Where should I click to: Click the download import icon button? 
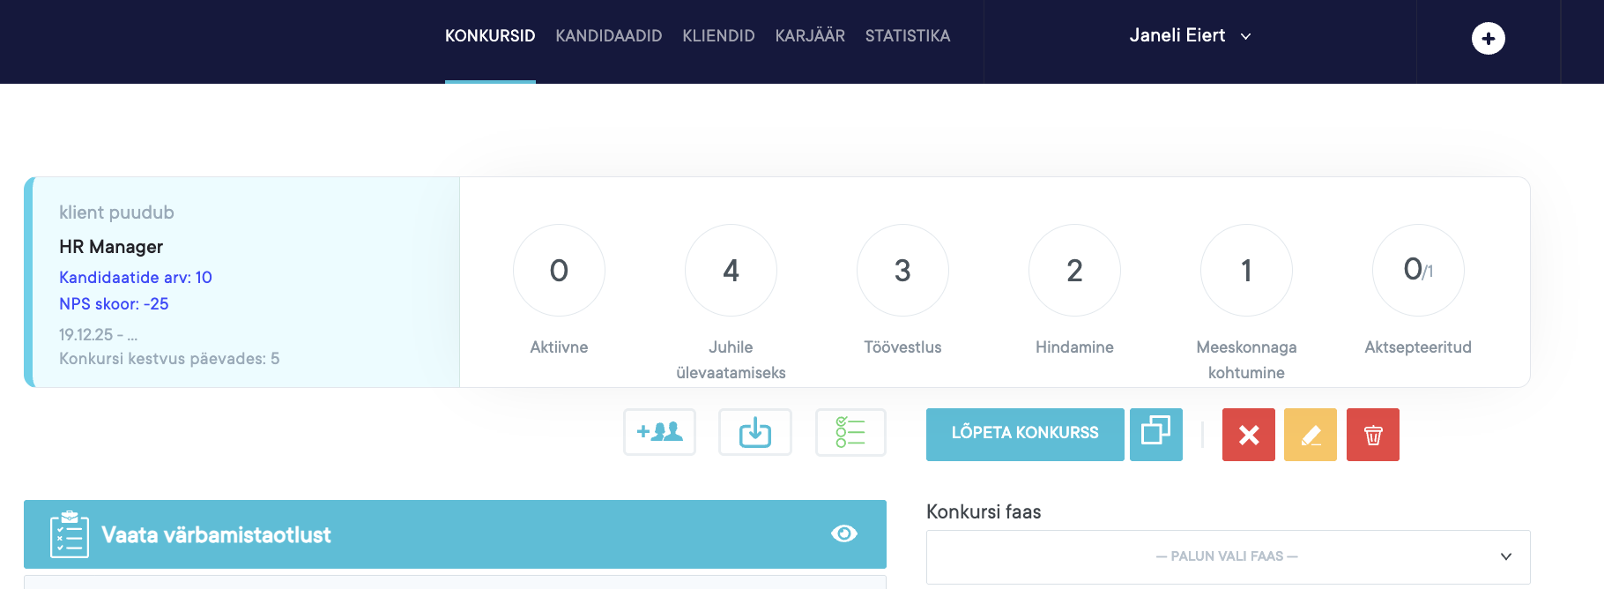[754, 432]
